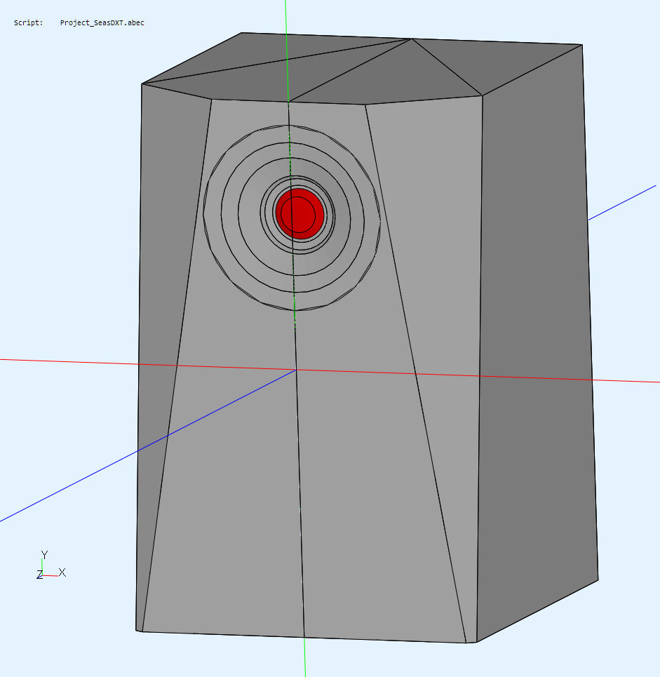Click the 'Script:' label
The height and width of the screenshot is (677, 660).
click(29, 23)
